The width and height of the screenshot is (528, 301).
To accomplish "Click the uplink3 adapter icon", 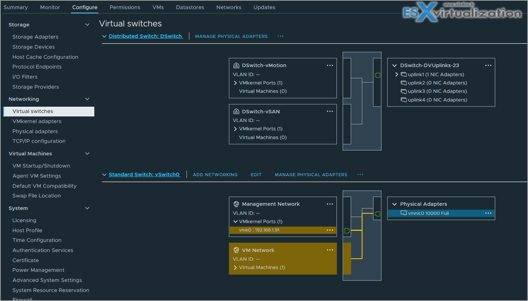I will click(404, 91).
